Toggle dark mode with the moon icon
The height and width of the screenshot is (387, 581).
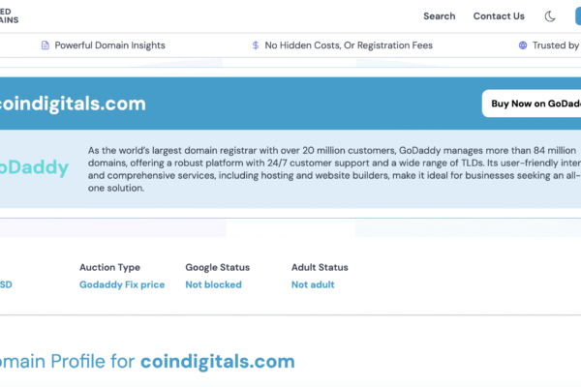coord(550,16)
